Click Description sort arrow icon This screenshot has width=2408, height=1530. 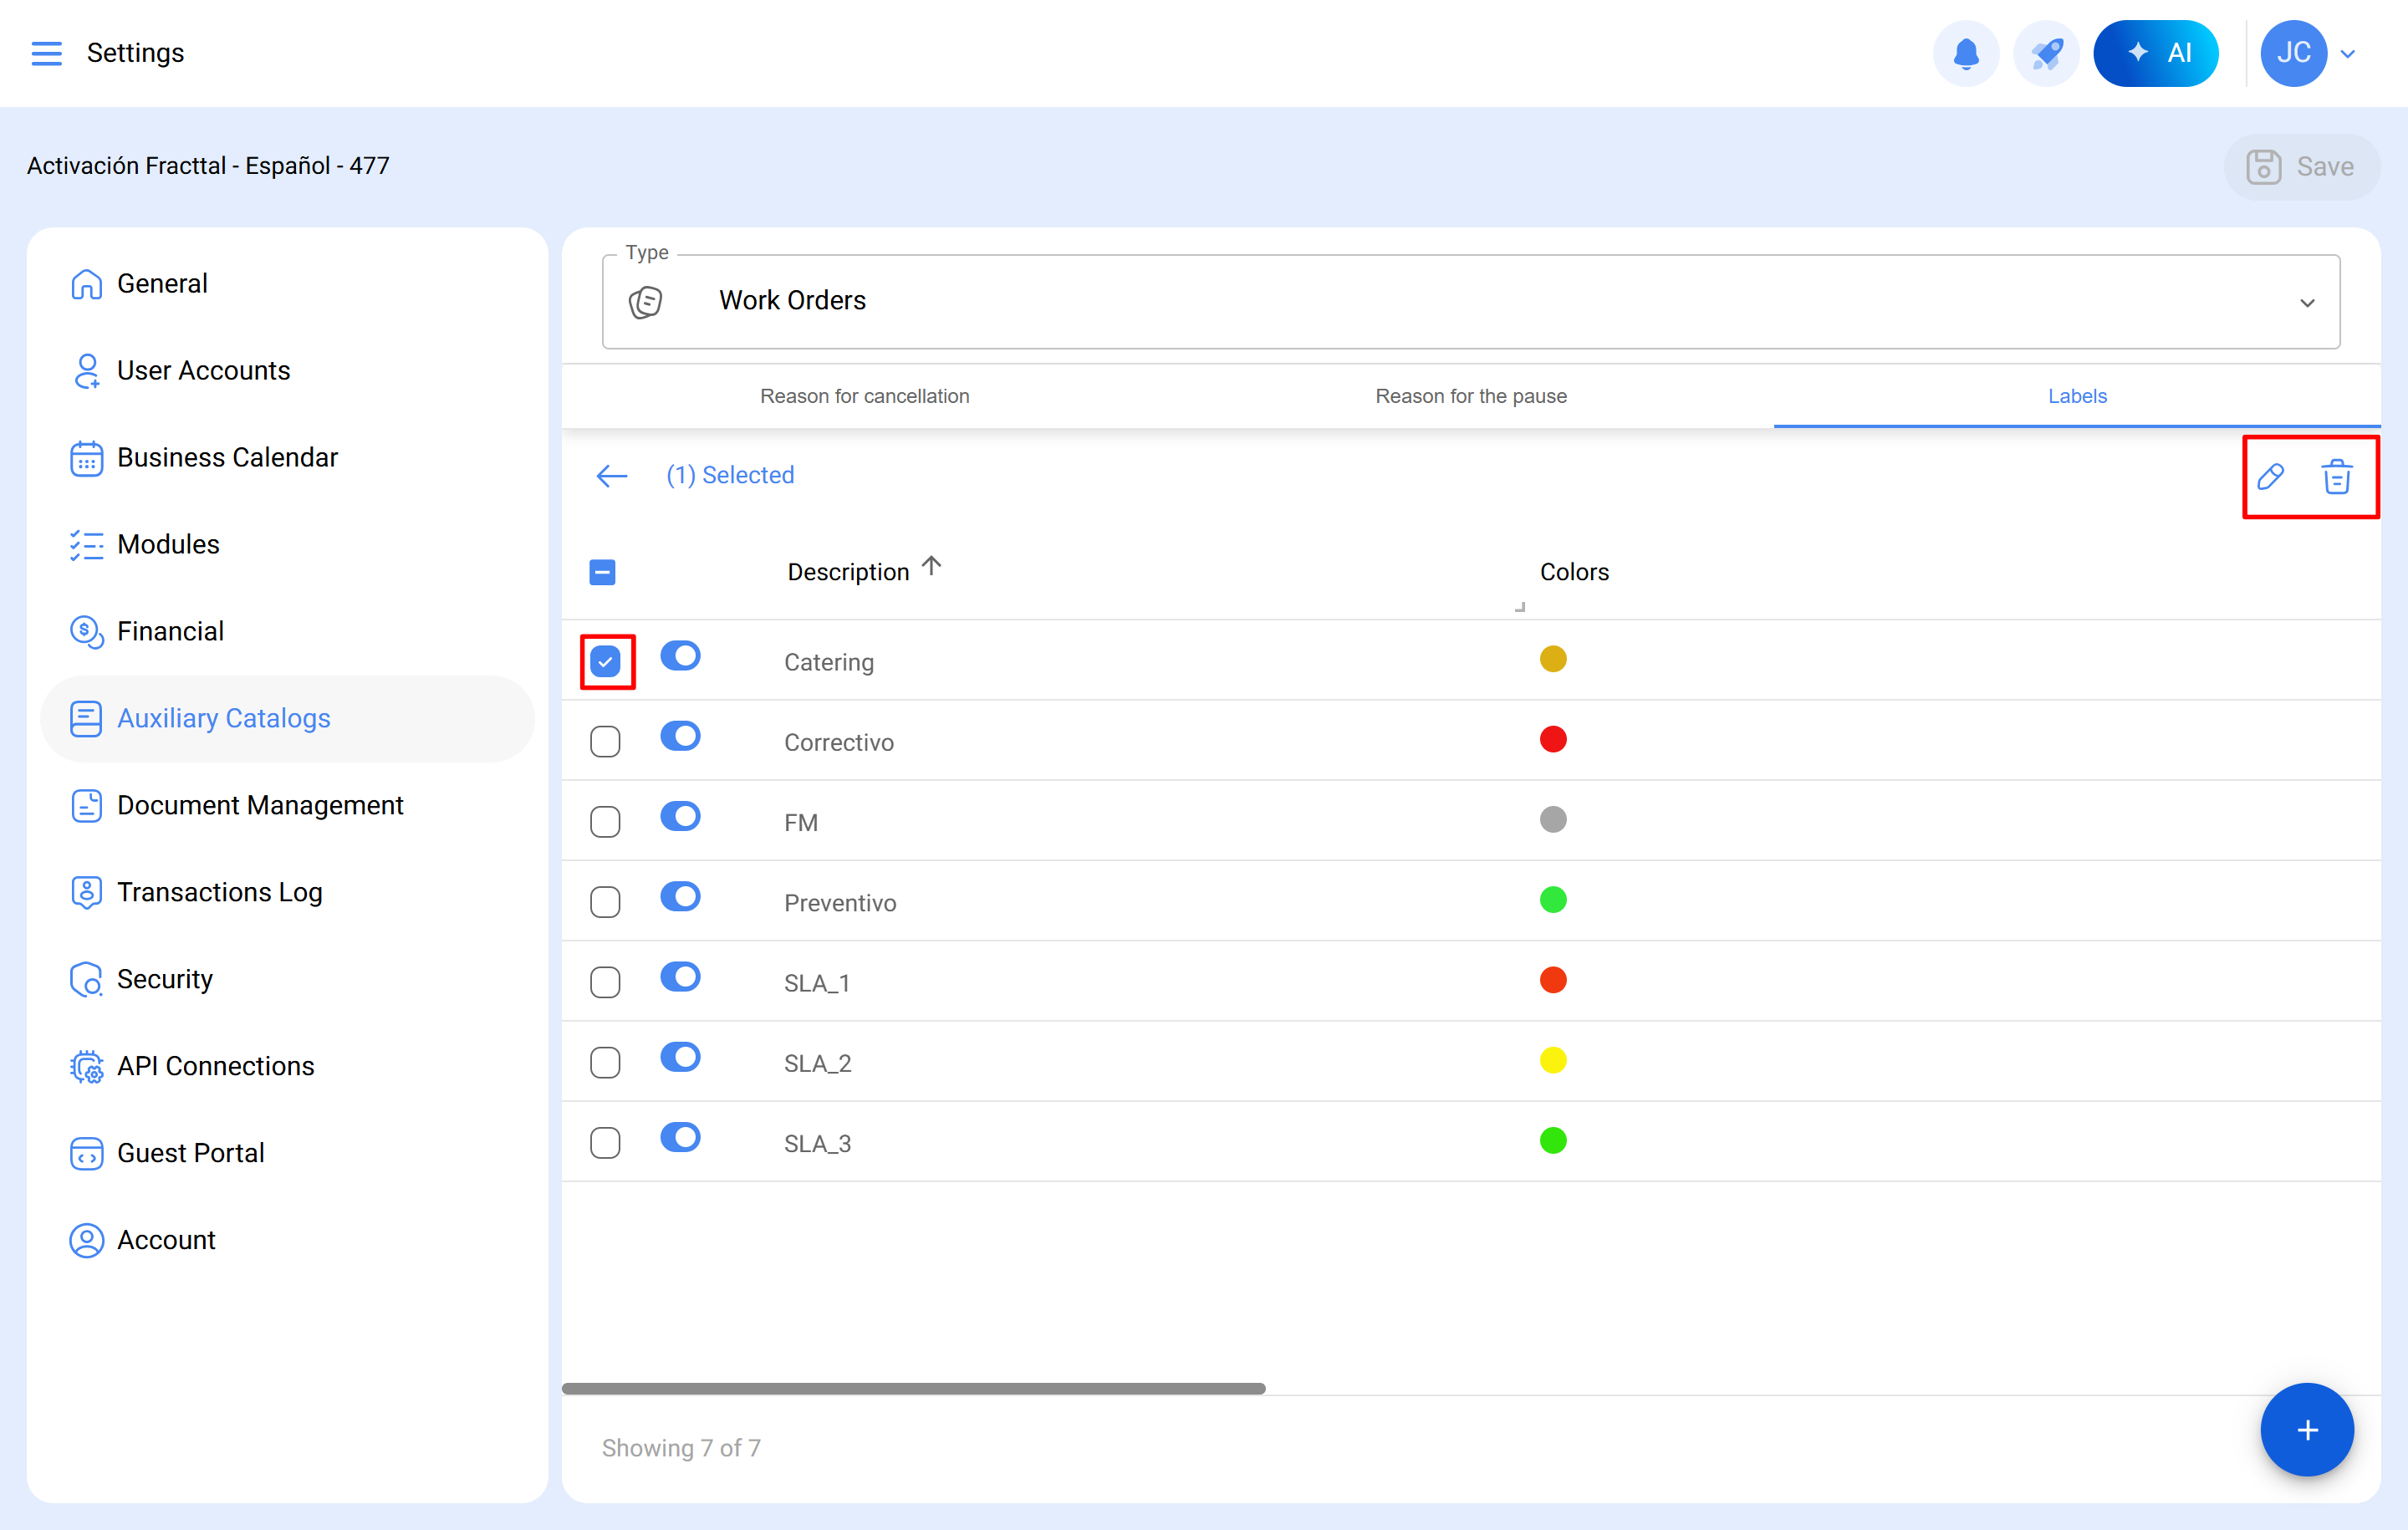[931, 567]
